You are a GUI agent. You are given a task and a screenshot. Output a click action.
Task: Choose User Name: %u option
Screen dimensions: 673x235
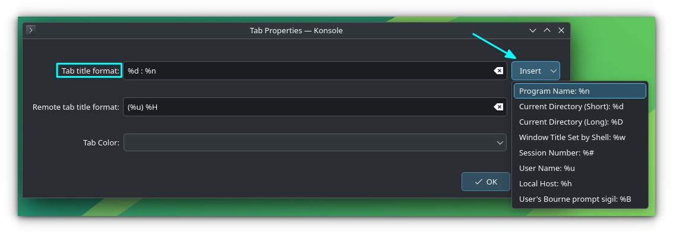pos(580,168)
